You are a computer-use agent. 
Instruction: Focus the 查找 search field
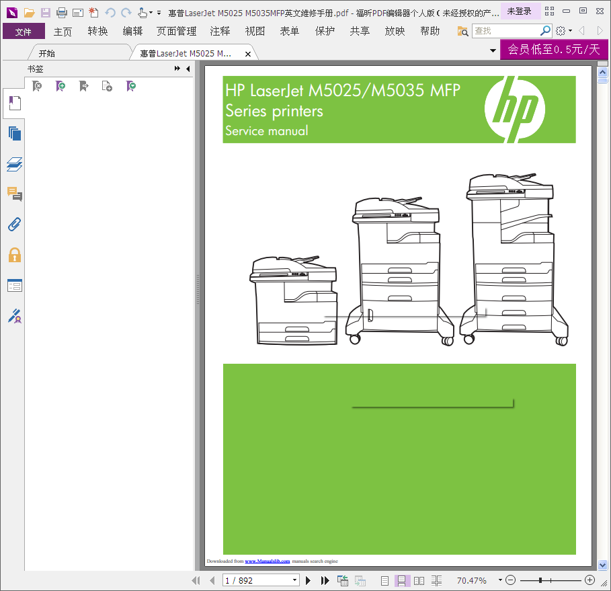pyautogui.click(x=505, y=31)
